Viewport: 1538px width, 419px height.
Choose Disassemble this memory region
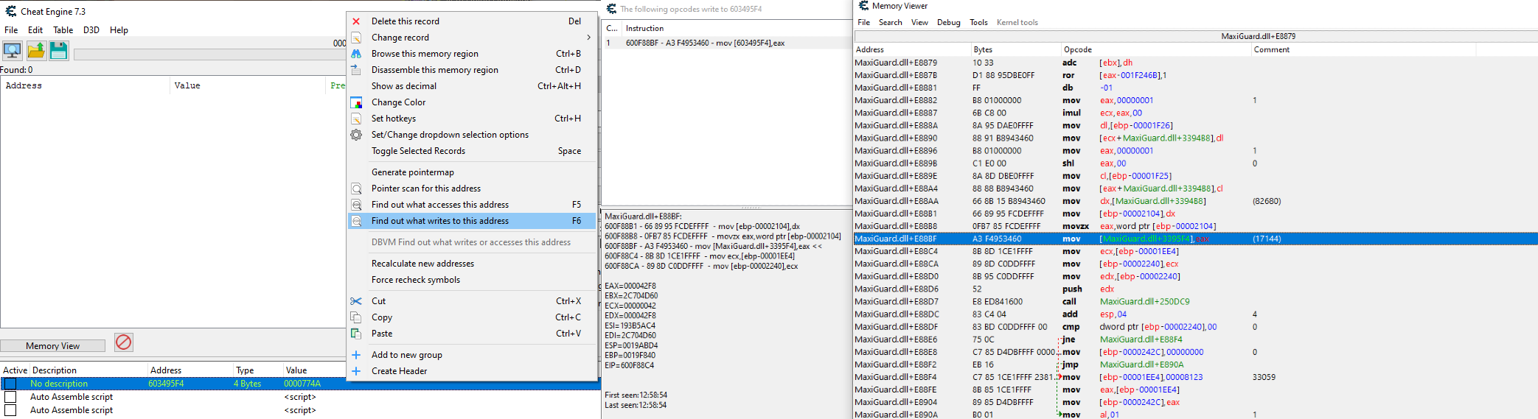(434, 70)
